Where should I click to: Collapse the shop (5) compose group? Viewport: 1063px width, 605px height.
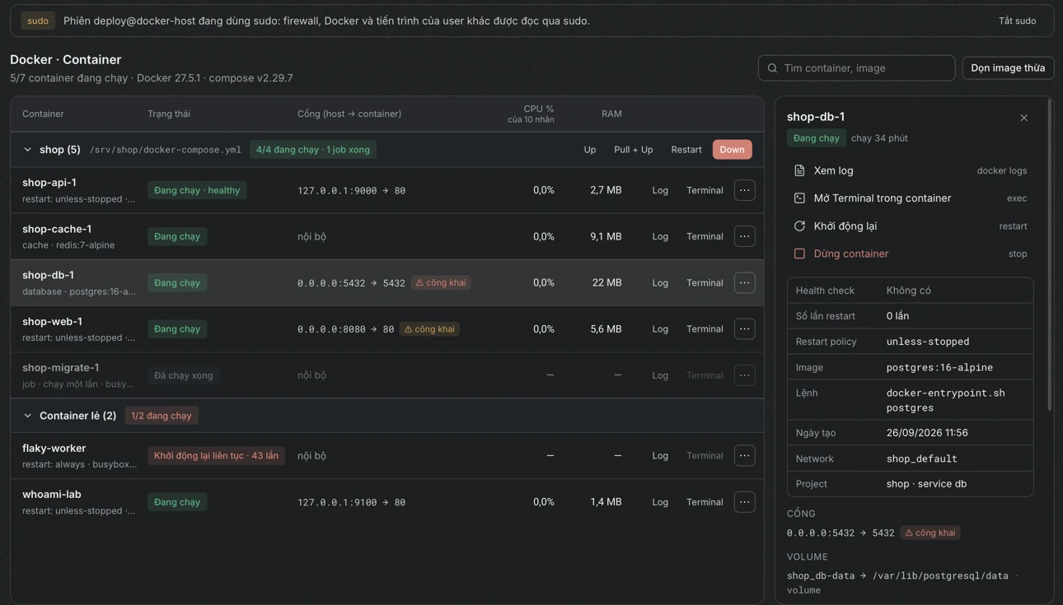point(27,150)
